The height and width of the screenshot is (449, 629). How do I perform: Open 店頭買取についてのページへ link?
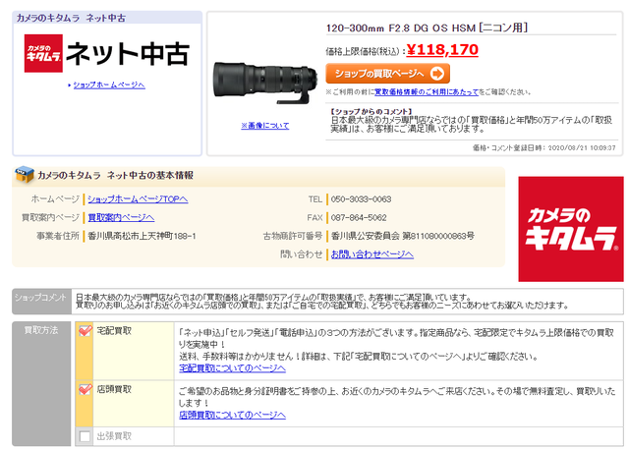(x=232, y=415)
